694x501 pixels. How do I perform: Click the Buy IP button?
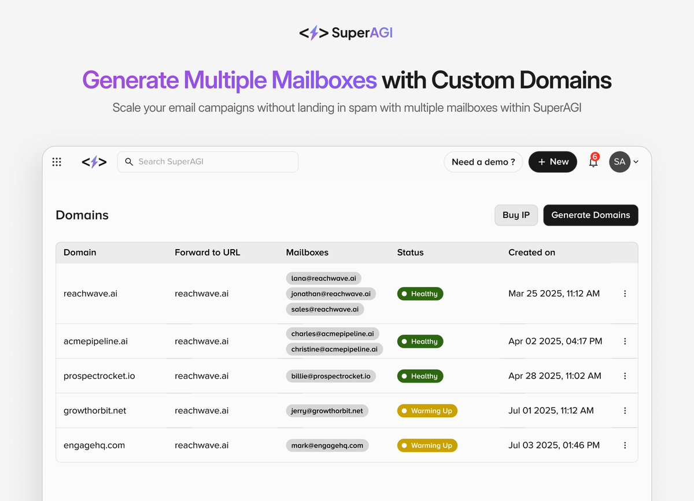[x=515, y=215]
